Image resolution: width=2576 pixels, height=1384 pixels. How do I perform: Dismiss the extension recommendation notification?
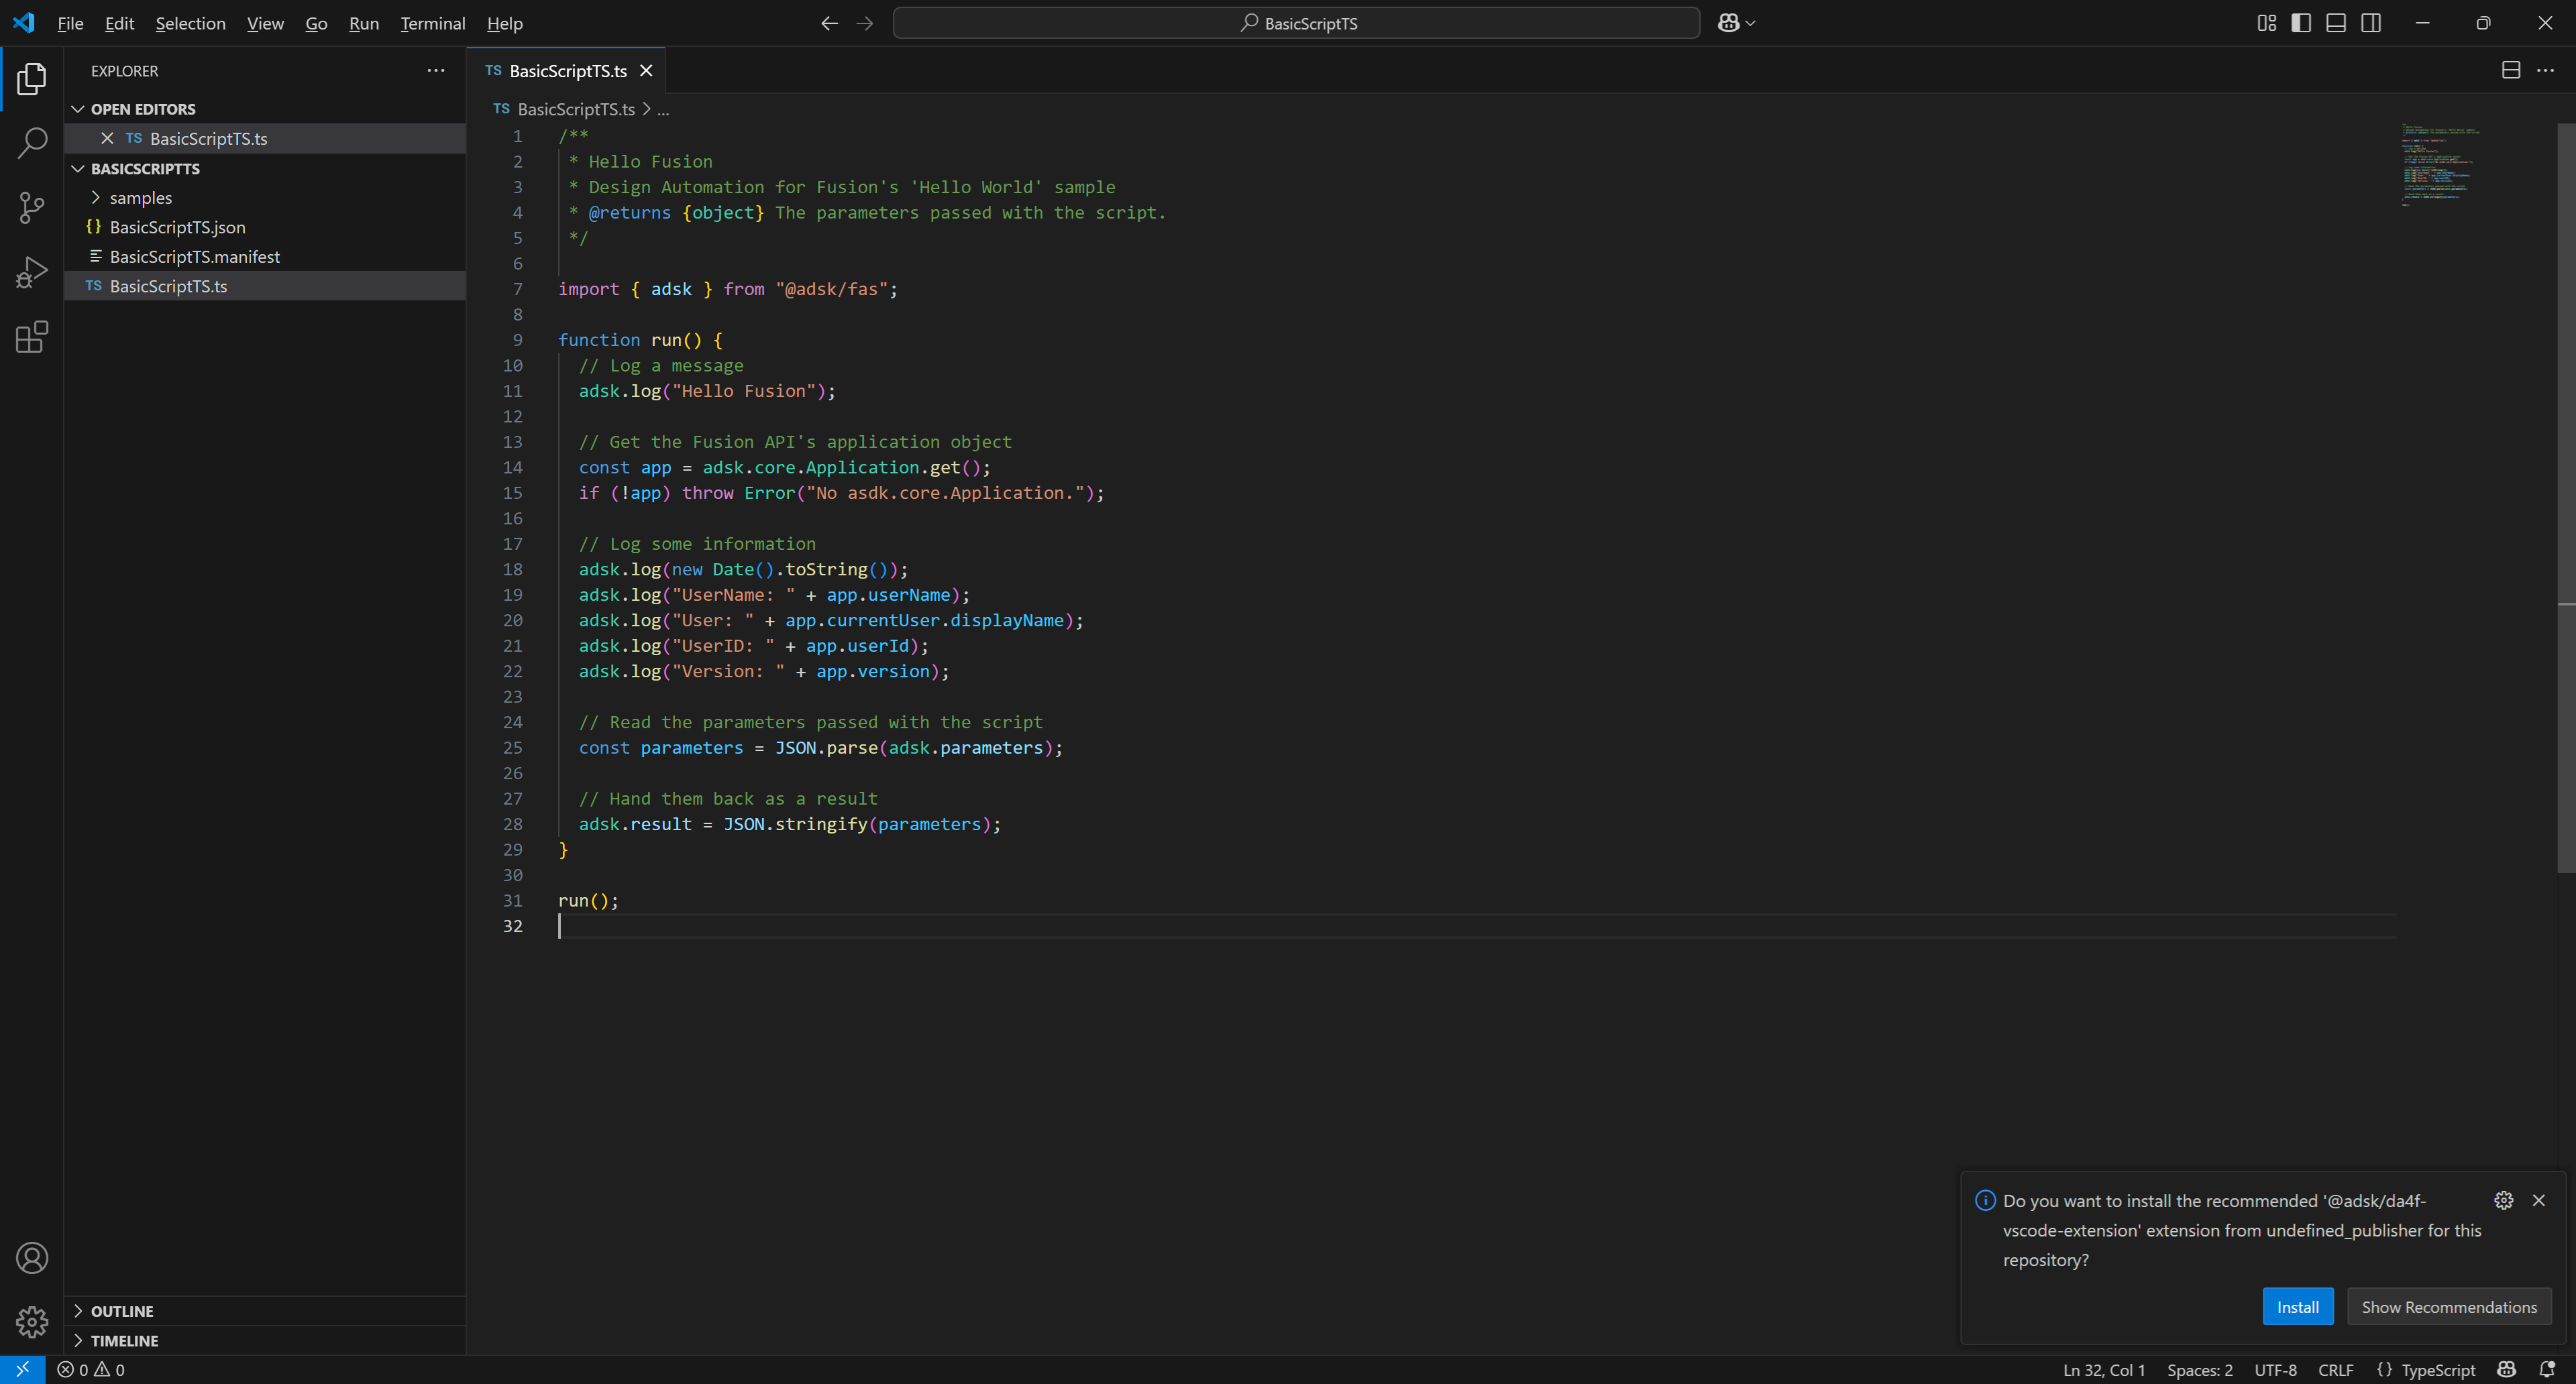click(2539, 1199)
